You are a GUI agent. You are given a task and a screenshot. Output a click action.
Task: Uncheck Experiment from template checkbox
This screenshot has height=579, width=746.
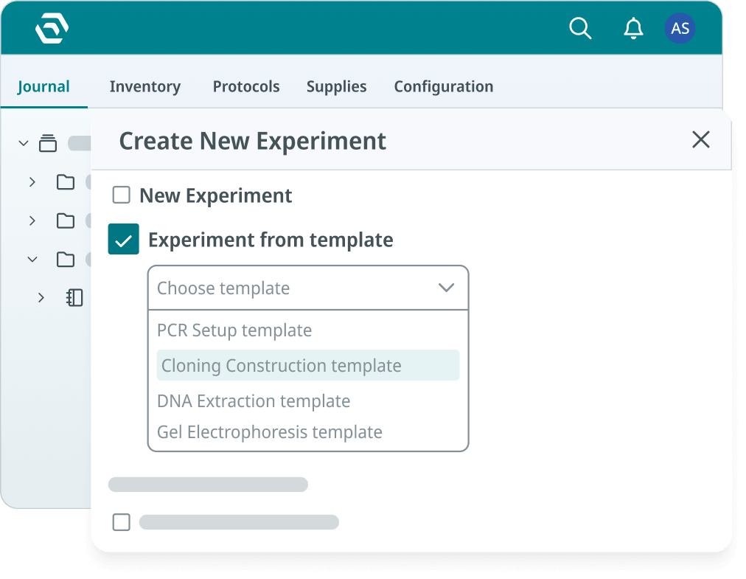pos(123,239)
